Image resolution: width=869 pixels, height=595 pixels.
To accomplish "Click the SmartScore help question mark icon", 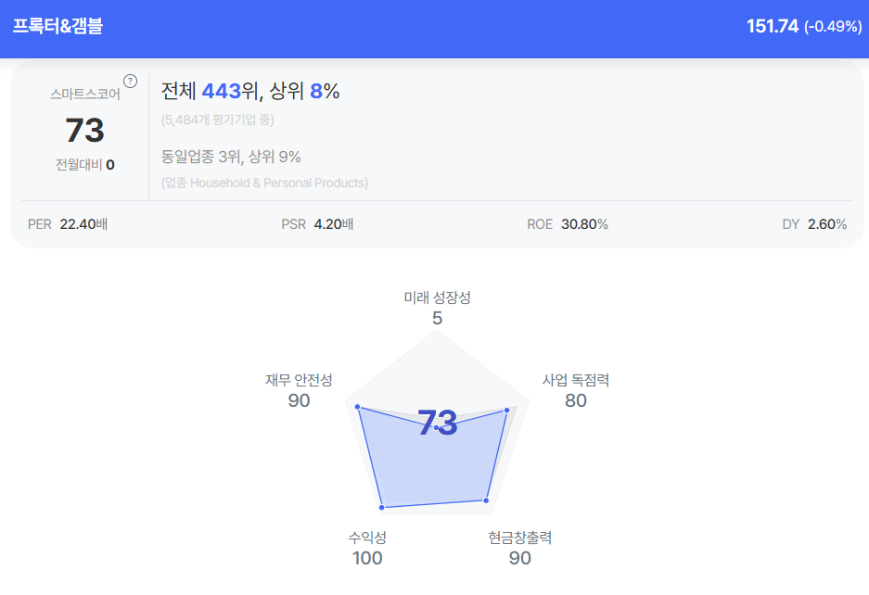I will [130, 81].
